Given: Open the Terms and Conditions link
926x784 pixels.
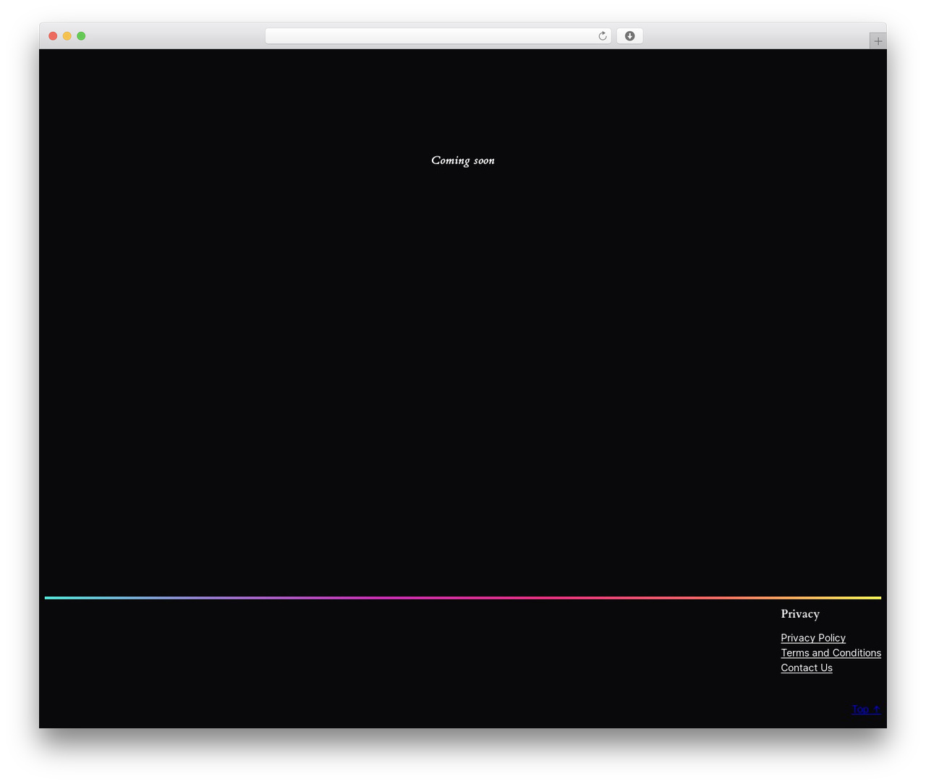Looking at the screenshot, I should pyautogui.click(x=831, y=653).
